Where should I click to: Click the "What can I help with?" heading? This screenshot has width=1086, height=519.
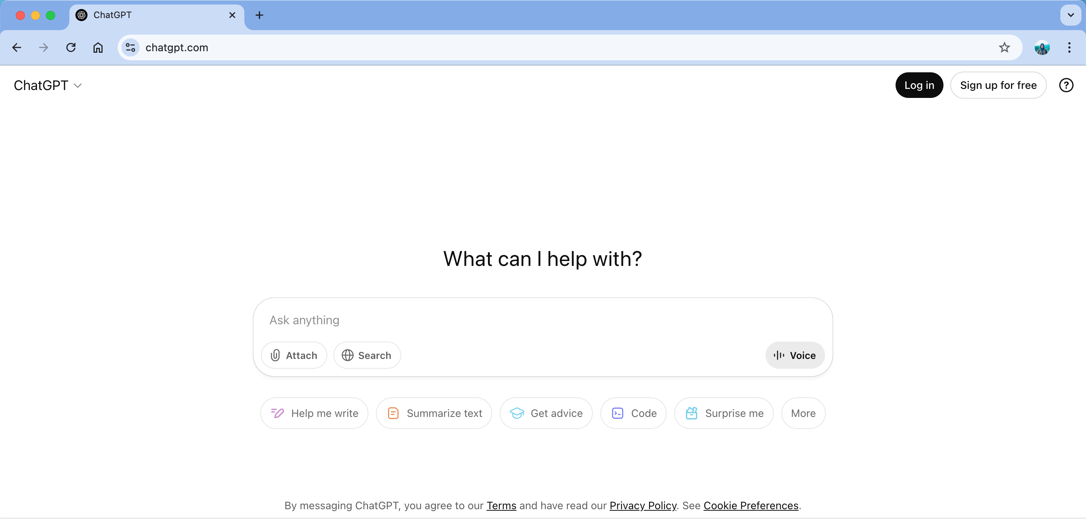click(x=543, y=258)
